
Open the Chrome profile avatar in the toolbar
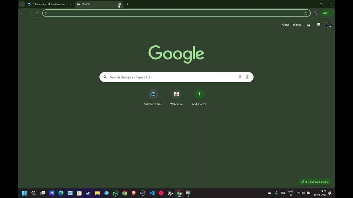[316, 13]
